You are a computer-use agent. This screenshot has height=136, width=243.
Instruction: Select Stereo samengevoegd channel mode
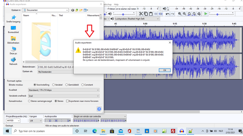[29, 101]
